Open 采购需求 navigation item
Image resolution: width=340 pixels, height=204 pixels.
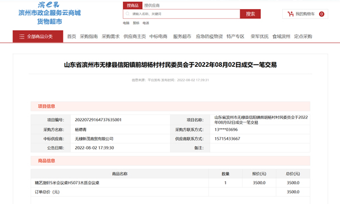[x=110, y=36]
